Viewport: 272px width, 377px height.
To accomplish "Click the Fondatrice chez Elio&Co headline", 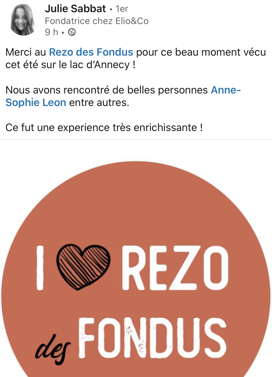I will 97,21.
